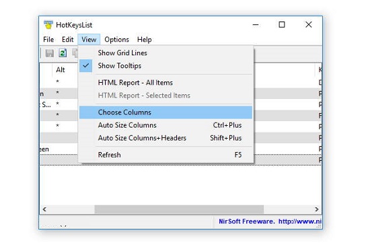Click the green Refresh toolbar icon
370x251 pixels.
coord(63,53)
